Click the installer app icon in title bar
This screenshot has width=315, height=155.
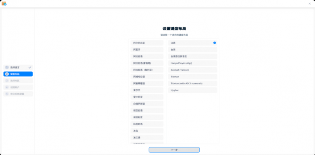coord(4,4)
